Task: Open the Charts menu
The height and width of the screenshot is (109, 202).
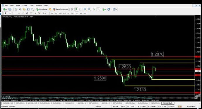Action: point(25,6)
